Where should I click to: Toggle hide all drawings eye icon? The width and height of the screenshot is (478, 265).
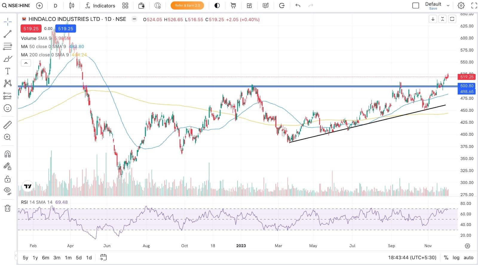[x=8, y=191]
